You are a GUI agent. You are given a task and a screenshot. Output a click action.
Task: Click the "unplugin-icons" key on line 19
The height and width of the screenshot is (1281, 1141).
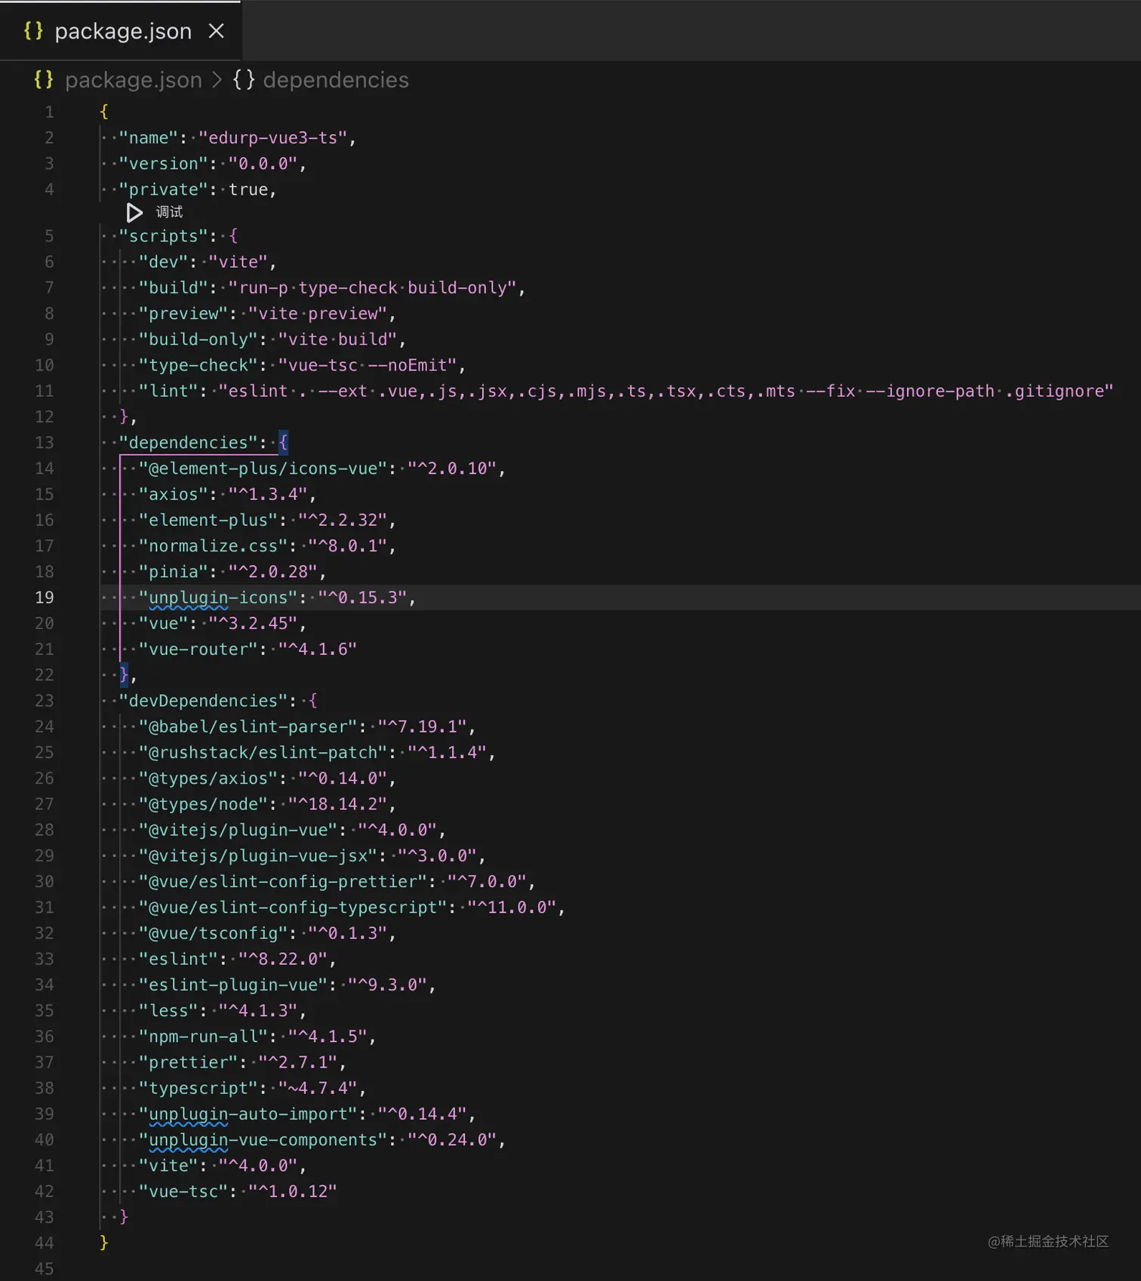pyautogui.click(x=218, y=597)
